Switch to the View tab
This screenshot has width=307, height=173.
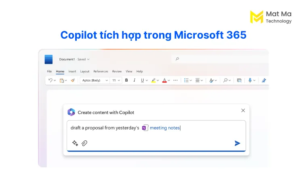click(129, 71)
